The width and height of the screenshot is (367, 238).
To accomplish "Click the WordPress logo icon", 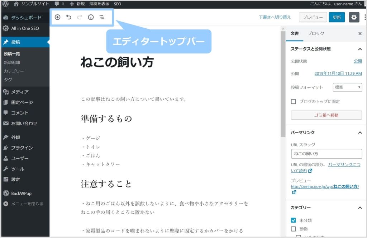I will coord(5,4).
